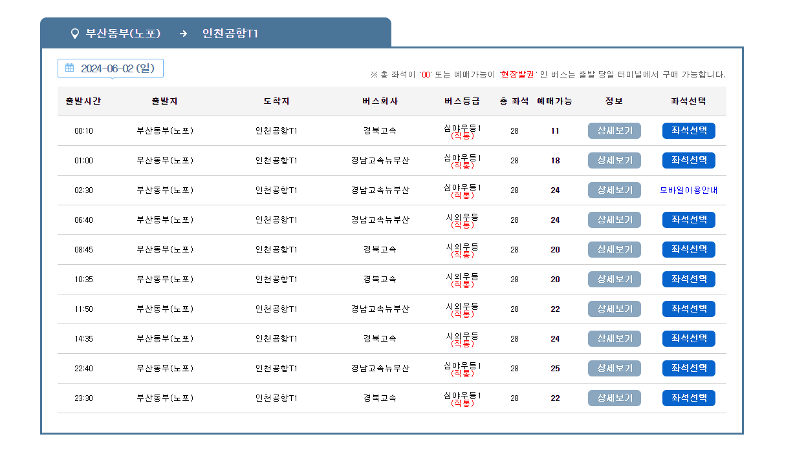Click the 좌석선택 column header

(689, 101)
